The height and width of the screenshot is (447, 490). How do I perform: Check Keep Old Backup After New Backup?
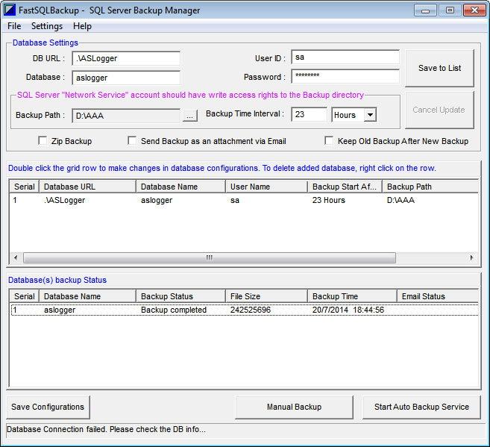point(329,141)
